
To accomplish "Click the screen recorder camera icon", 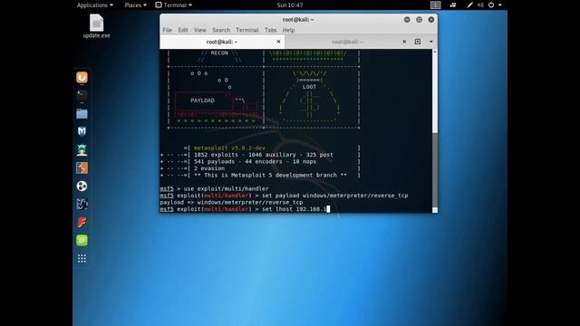I will [453, 5].
